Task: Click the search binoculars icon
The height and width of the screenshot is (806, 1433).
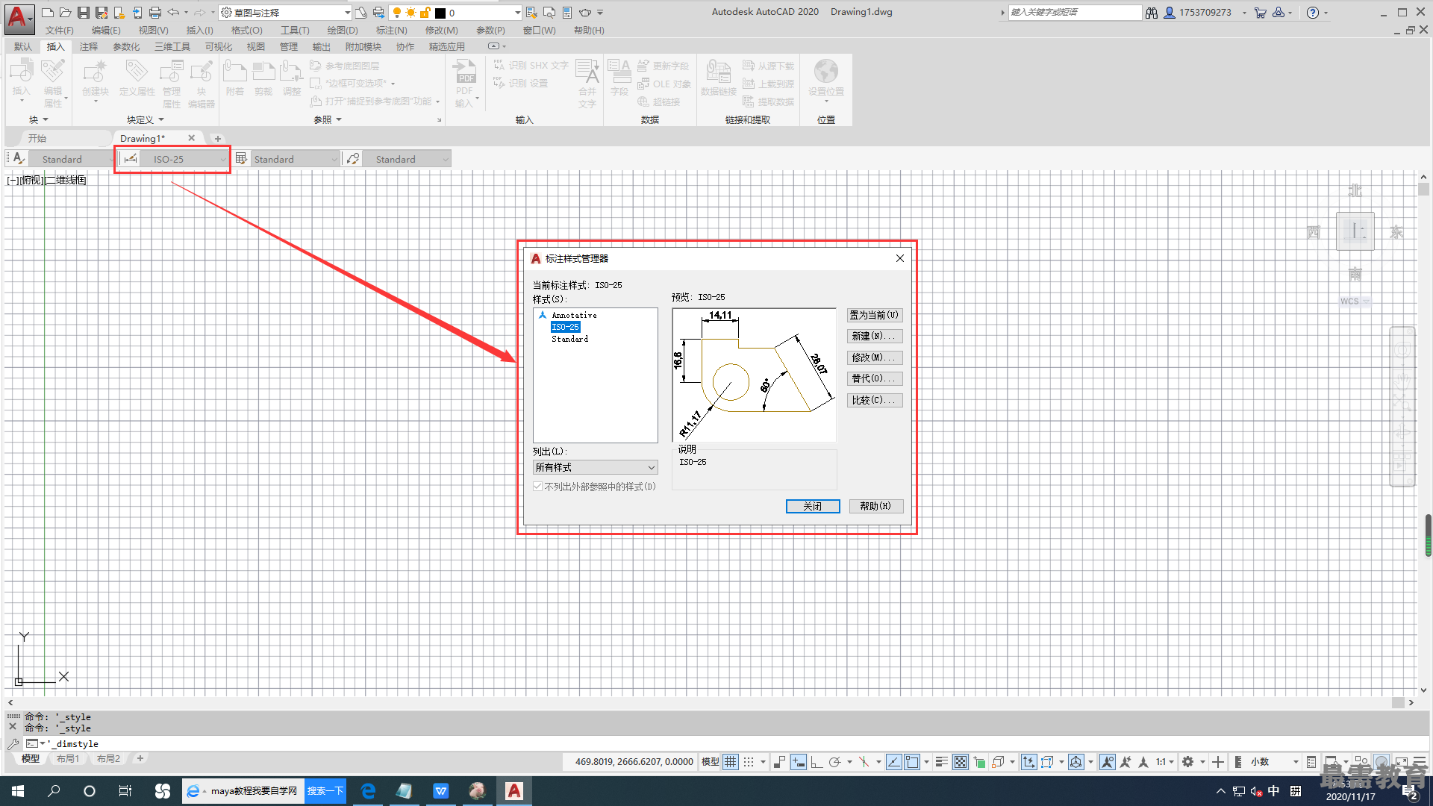Action: pyautogui.click(x=1152, y=13)
